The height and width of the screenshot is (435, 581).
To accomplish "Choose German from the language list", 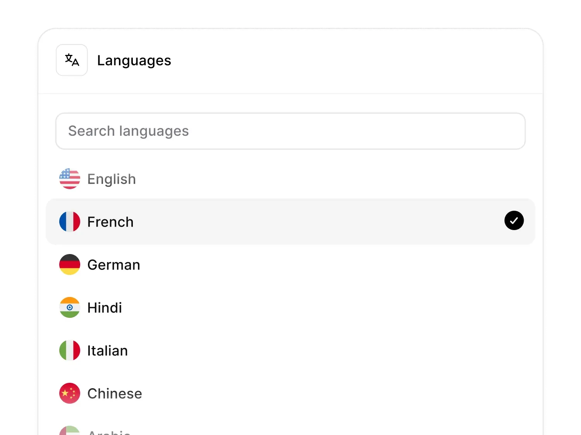I will tap(290, 264).
